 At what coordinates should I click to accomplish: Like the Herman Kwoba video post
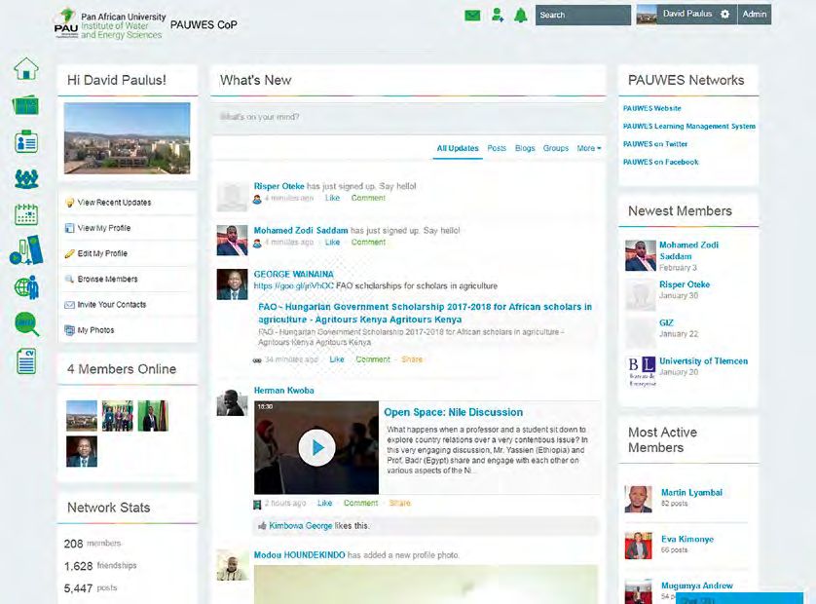click(x=324, y=503)
